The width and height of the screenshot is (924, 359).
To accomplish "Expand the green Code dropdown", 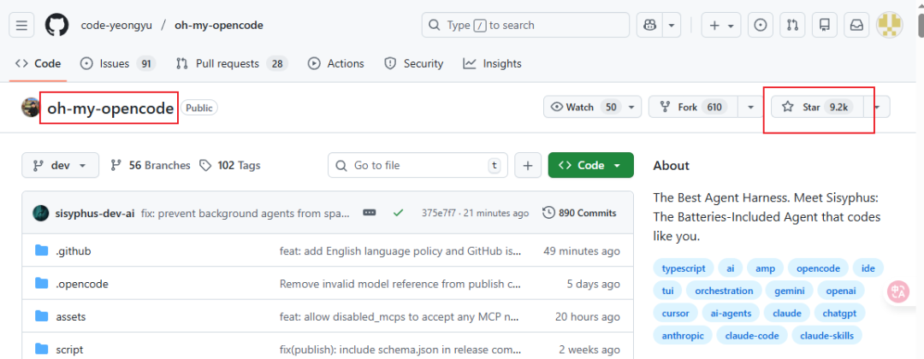I will click(590, 165).
